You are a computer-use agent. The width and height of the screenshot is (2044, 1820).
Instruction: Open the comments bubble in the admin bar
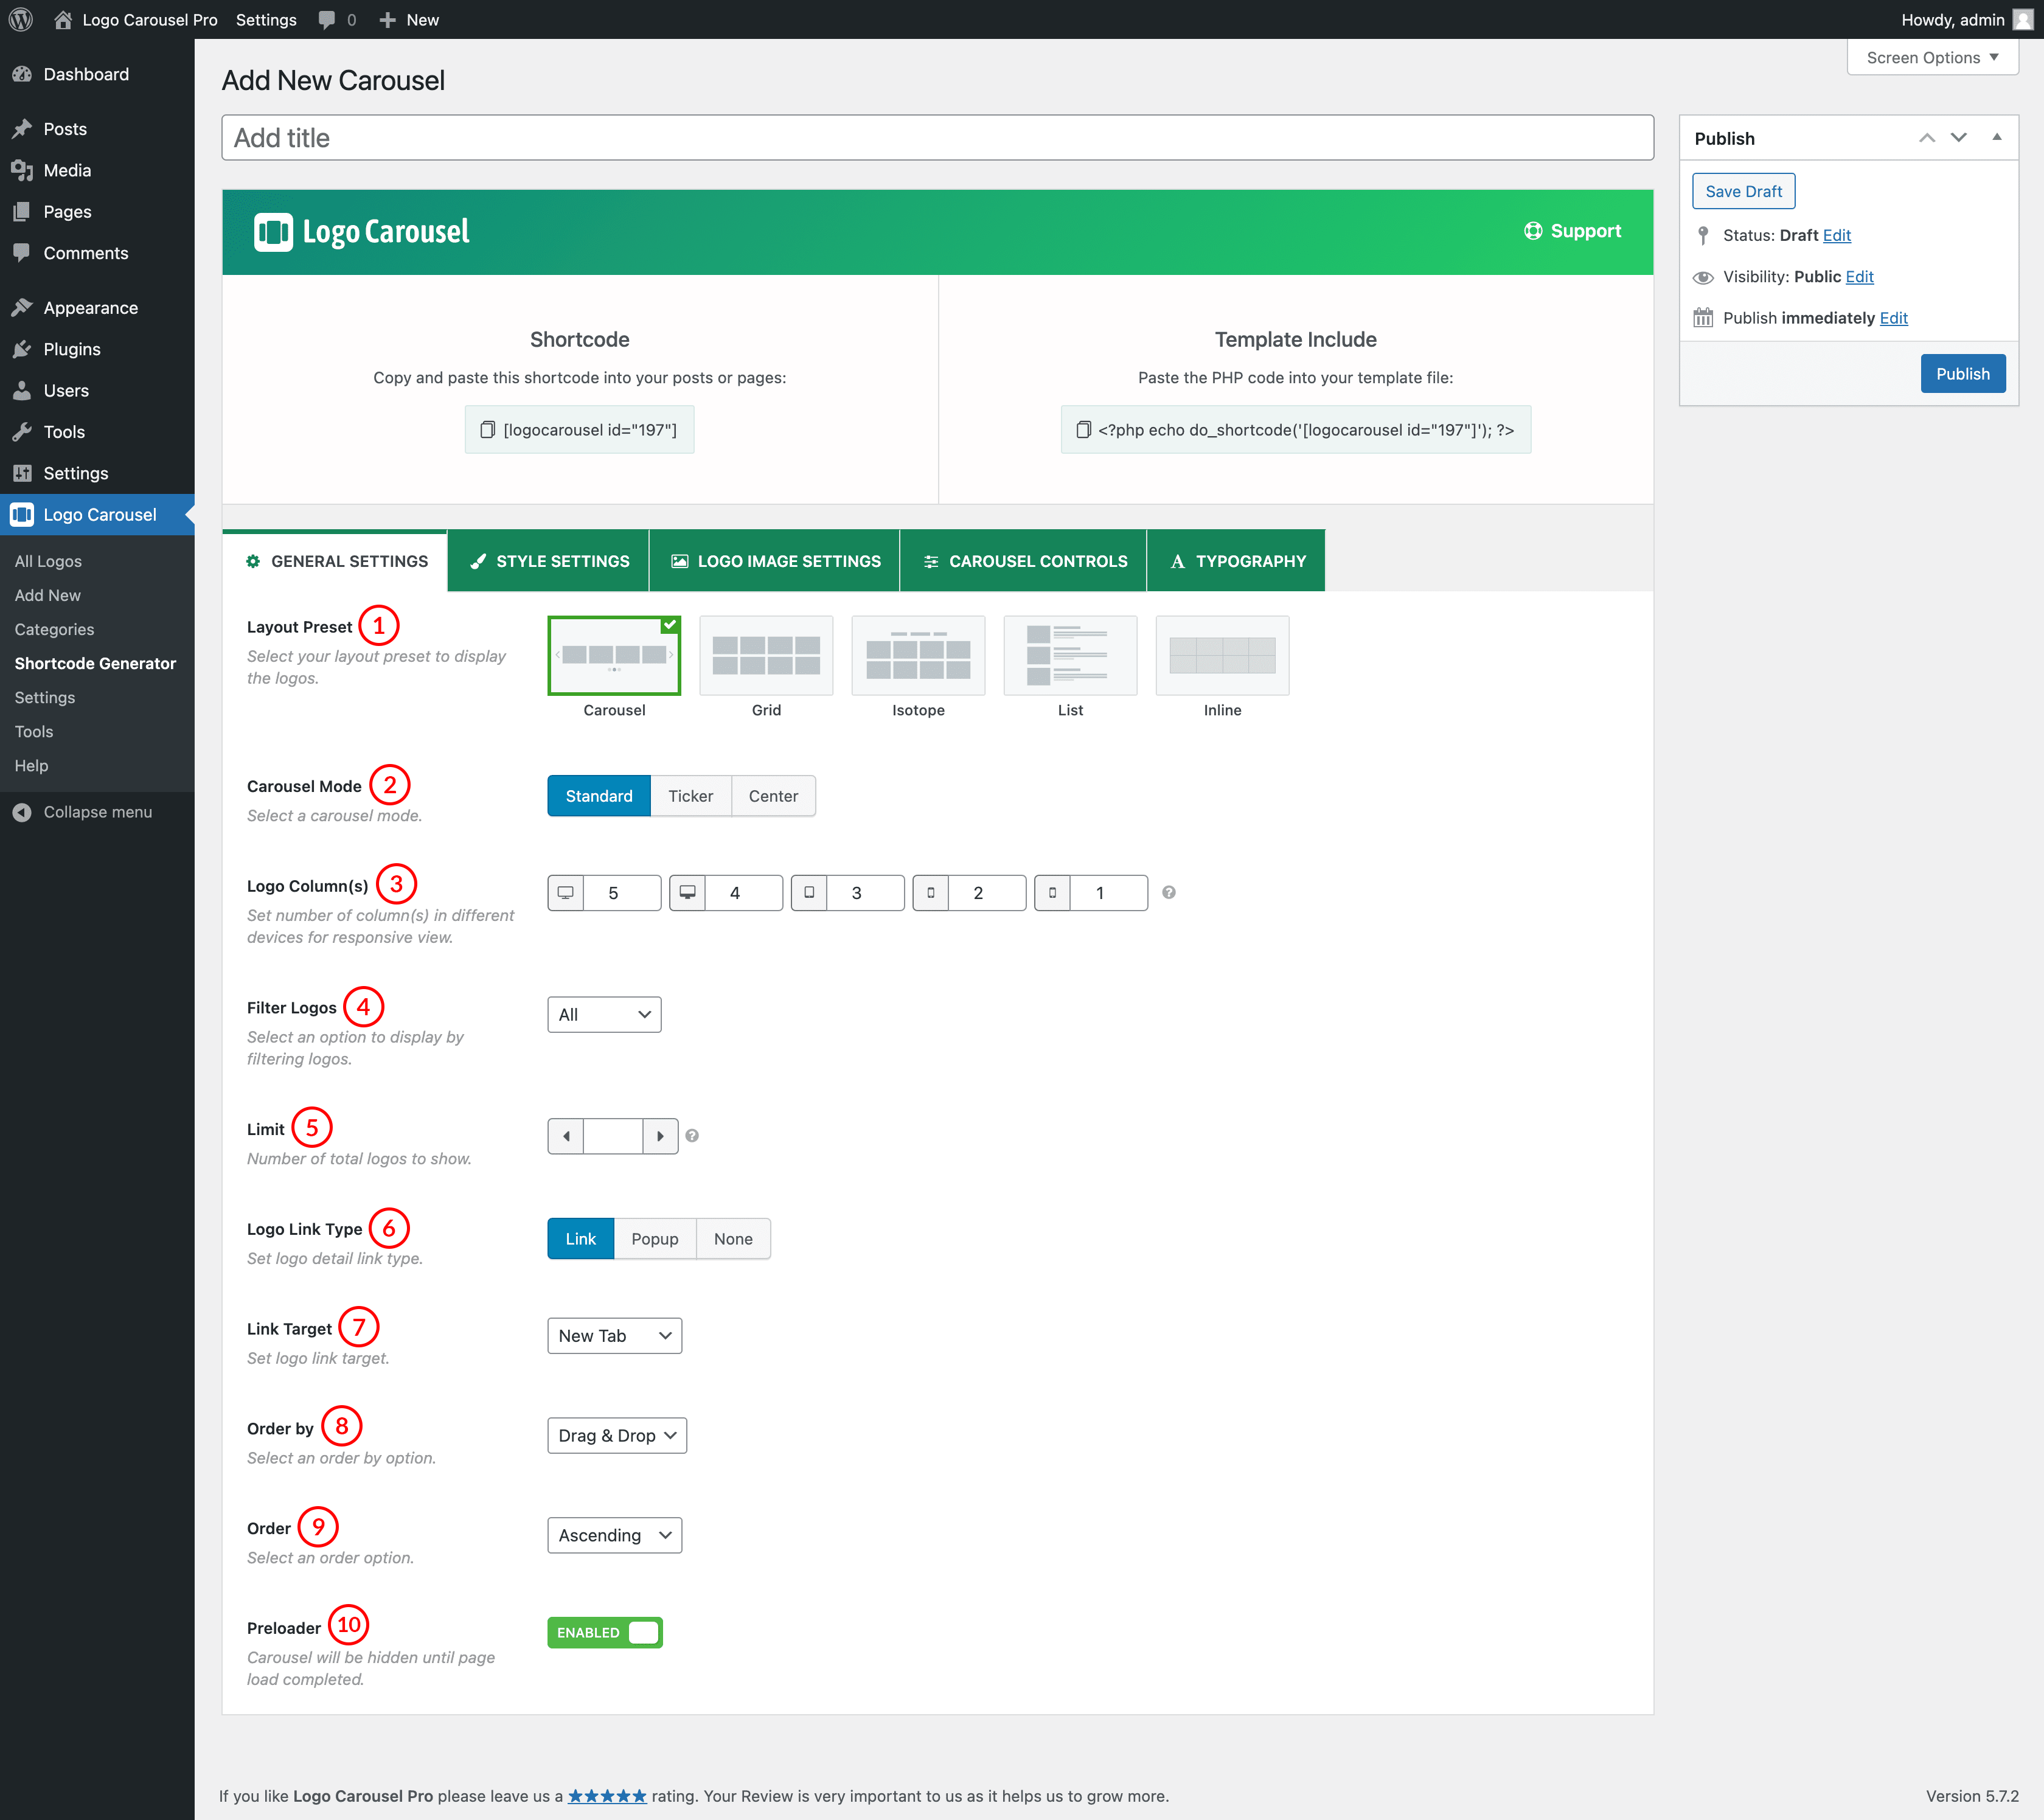pos(327,19)
